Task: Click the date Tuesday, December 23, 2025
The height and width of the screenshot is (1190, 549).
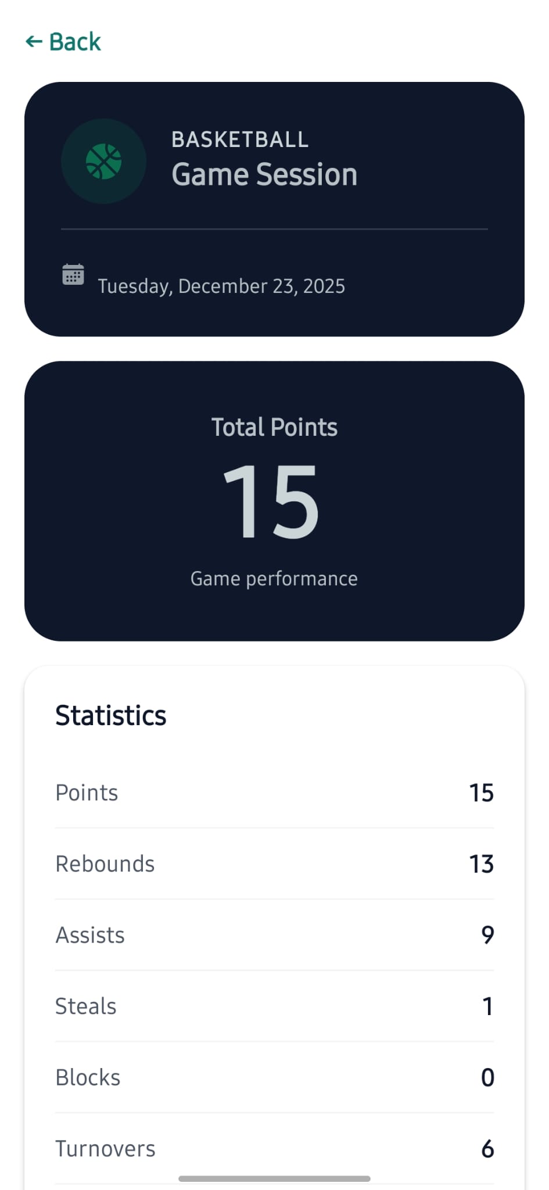Action: [221, 286]
